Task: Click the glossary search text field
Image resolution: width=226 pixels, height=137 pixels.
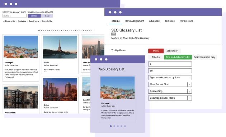Action: tap(14, 16)
